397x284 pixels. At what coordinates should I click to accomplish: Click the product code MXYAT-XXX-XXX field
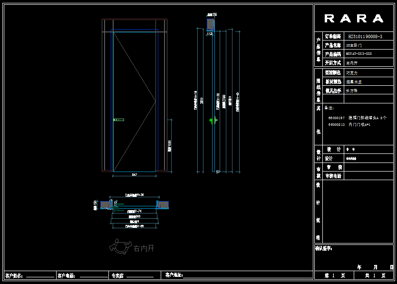(x=359, y=54)
